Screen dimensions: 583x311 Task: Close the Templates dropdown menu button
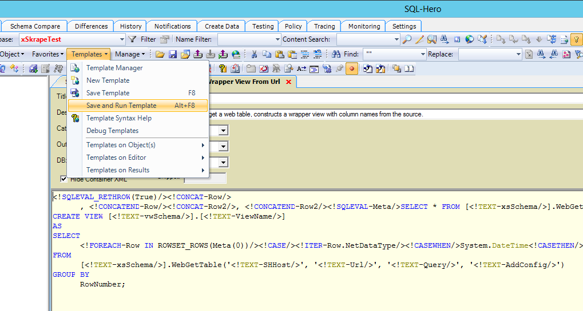(x=89, y=54)
